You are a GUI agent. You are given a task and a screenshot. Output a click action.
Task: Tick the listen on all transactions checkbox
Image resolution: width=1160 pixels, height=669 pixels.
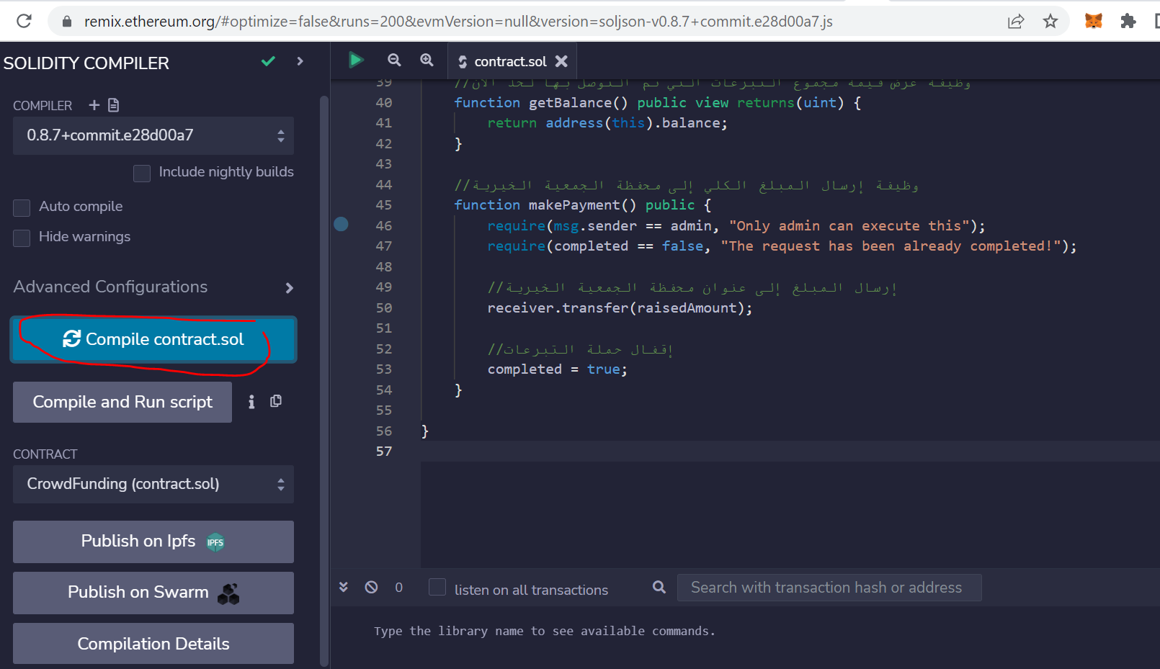tap(437, 588)
